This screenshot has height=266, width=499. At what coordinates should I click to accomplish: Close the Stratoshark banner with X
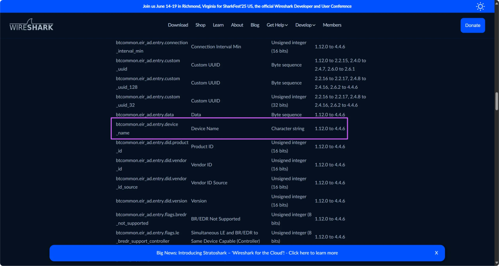point(436,253)
